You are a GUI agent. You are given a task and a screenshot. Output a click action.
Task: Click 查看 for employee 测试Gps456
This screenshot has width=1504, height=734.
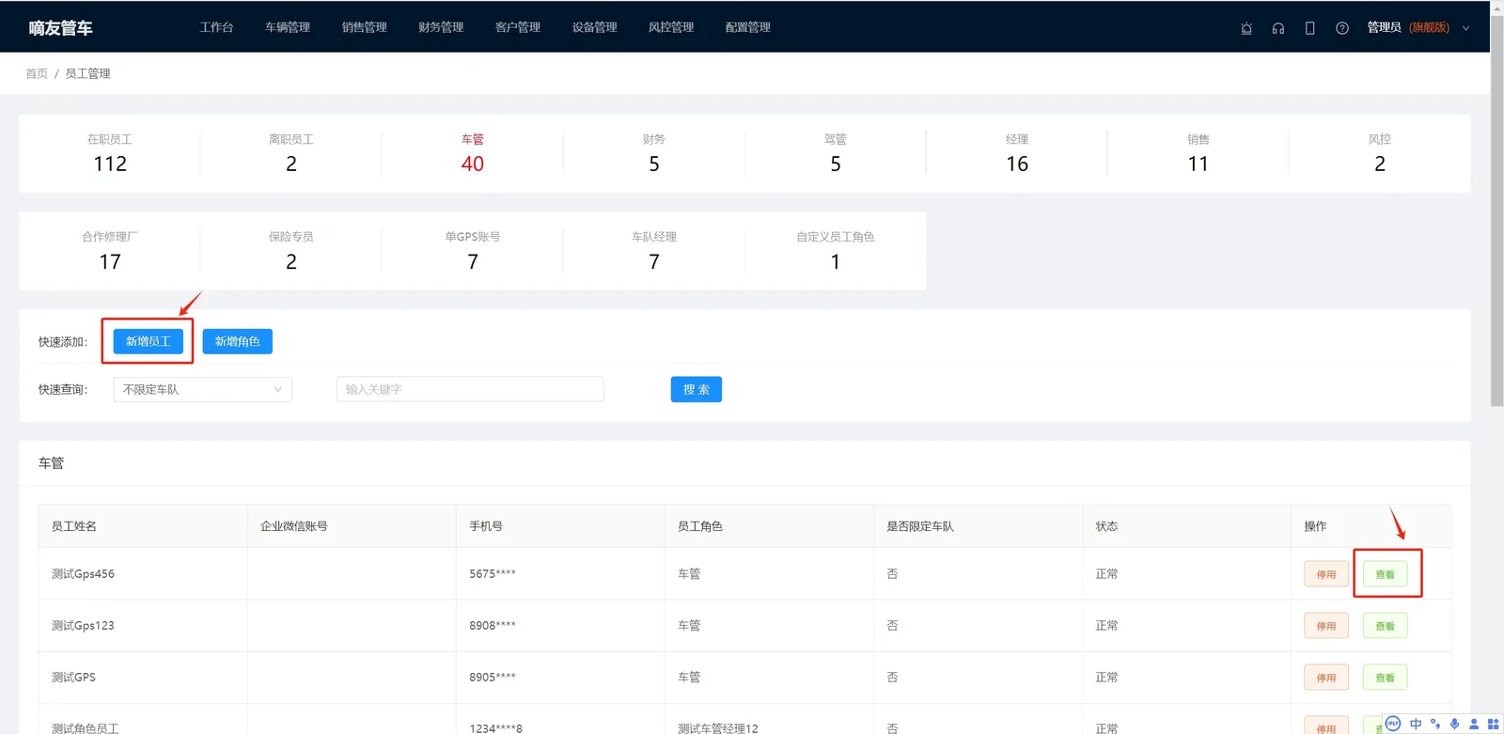pyautogui.click(x=1386, y=574)
